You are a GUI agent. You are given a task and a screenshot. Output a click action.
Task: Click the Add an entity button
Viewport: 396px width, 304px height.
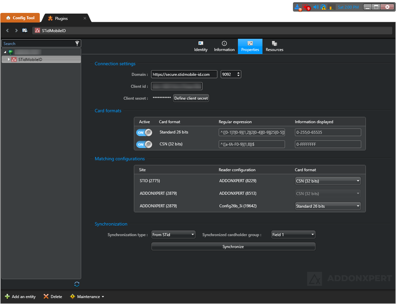point(21,297)
